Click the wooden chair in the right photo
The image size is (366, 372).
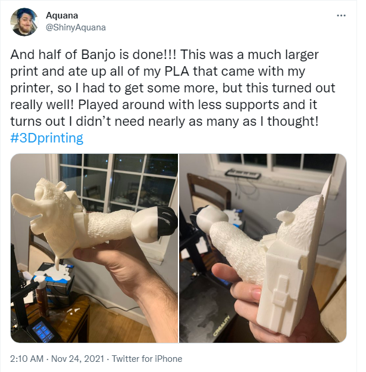(x=207, y=195)
